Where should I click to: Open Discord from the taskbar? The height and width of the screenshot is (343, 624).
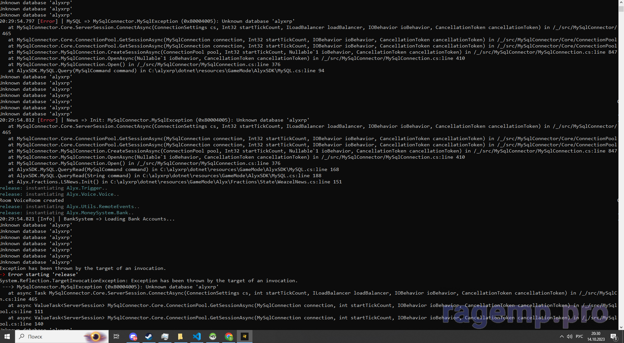coord(133,336)
